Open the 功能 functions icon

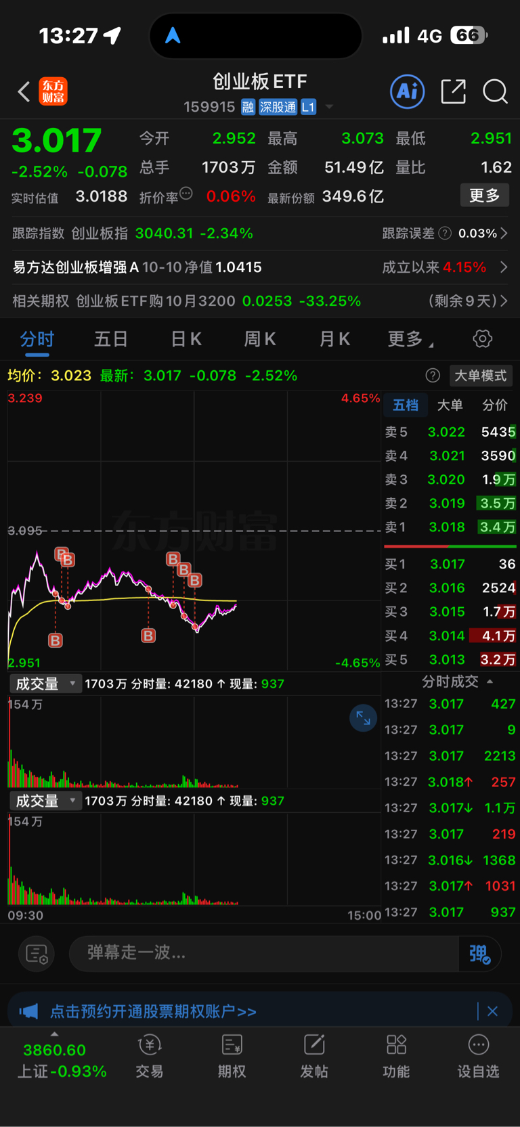(x=396, y=1046)
